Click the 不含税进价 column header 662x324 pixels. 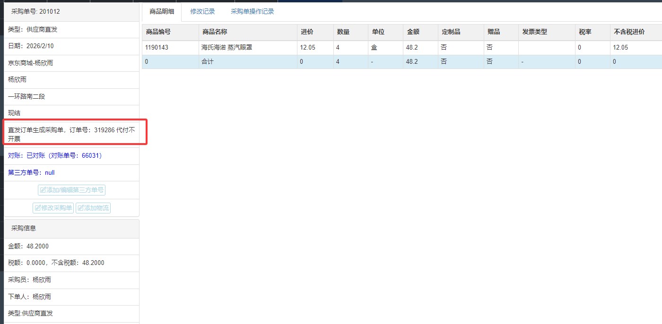tap(629, 32)
